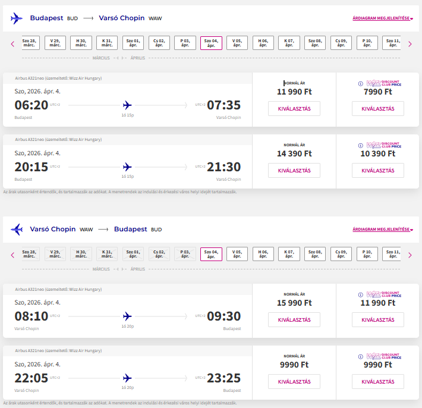Select return date tab K 07, ápr.

[289, 255]
